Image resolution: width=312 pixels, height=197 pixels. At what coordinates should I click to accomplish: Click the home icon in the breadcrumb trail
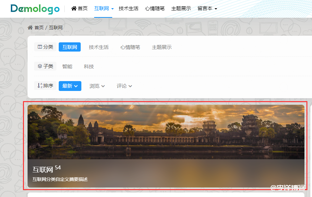[x=31, y=28]
